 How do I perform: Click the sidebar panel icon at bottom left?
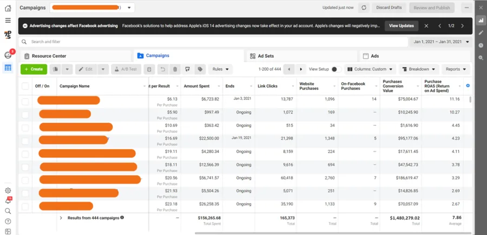tap(8, 231)
